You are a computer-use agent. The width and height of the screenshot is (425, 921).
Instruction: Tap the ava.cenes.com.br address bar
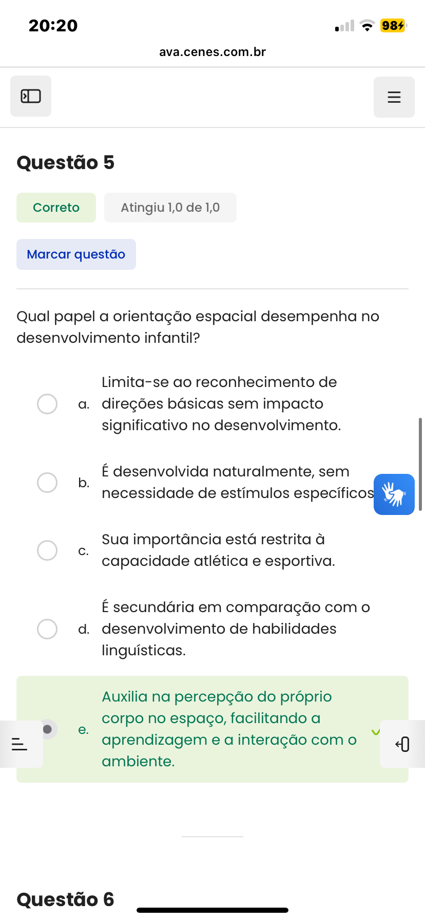[212, 52]
